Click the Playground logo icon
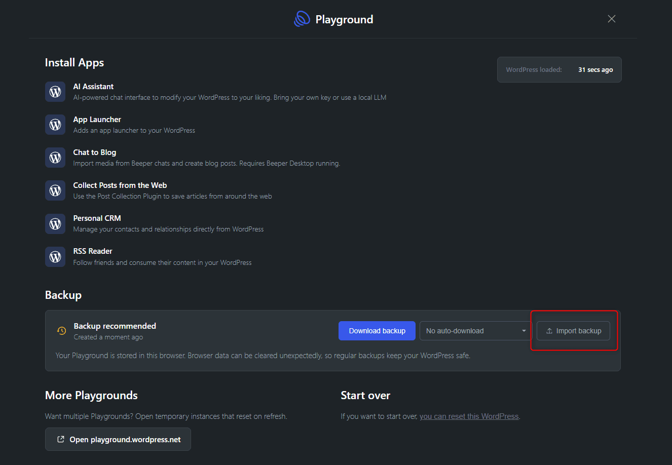The height and width of the screenshot is (465, 672). tap(302, 19)
